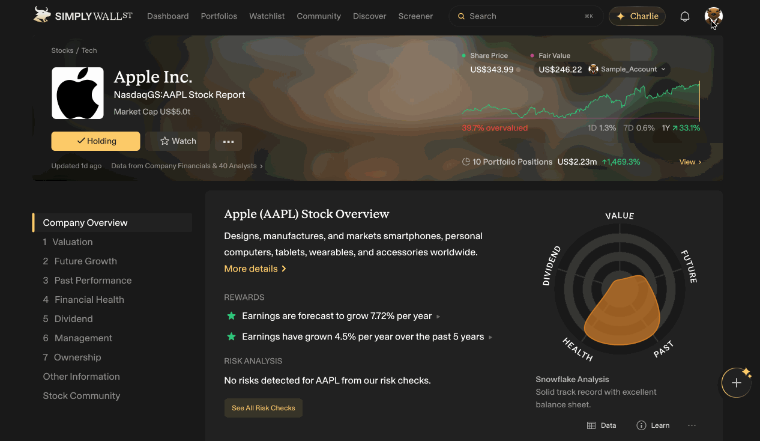Open the Watchlist page

point(267,16)
